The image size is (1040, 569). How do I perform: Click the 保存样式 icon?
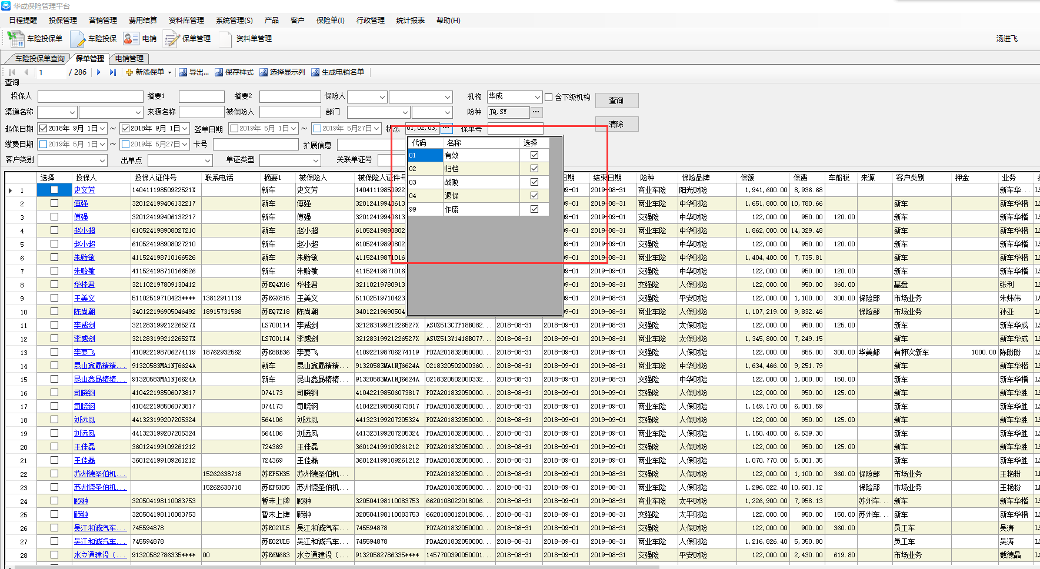219,72
